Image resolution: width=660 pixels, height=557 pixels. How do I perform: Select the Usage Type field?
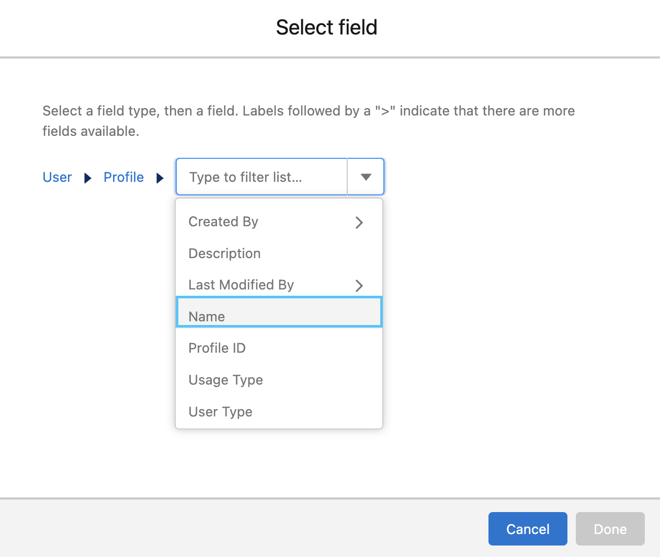click(225, 380)
